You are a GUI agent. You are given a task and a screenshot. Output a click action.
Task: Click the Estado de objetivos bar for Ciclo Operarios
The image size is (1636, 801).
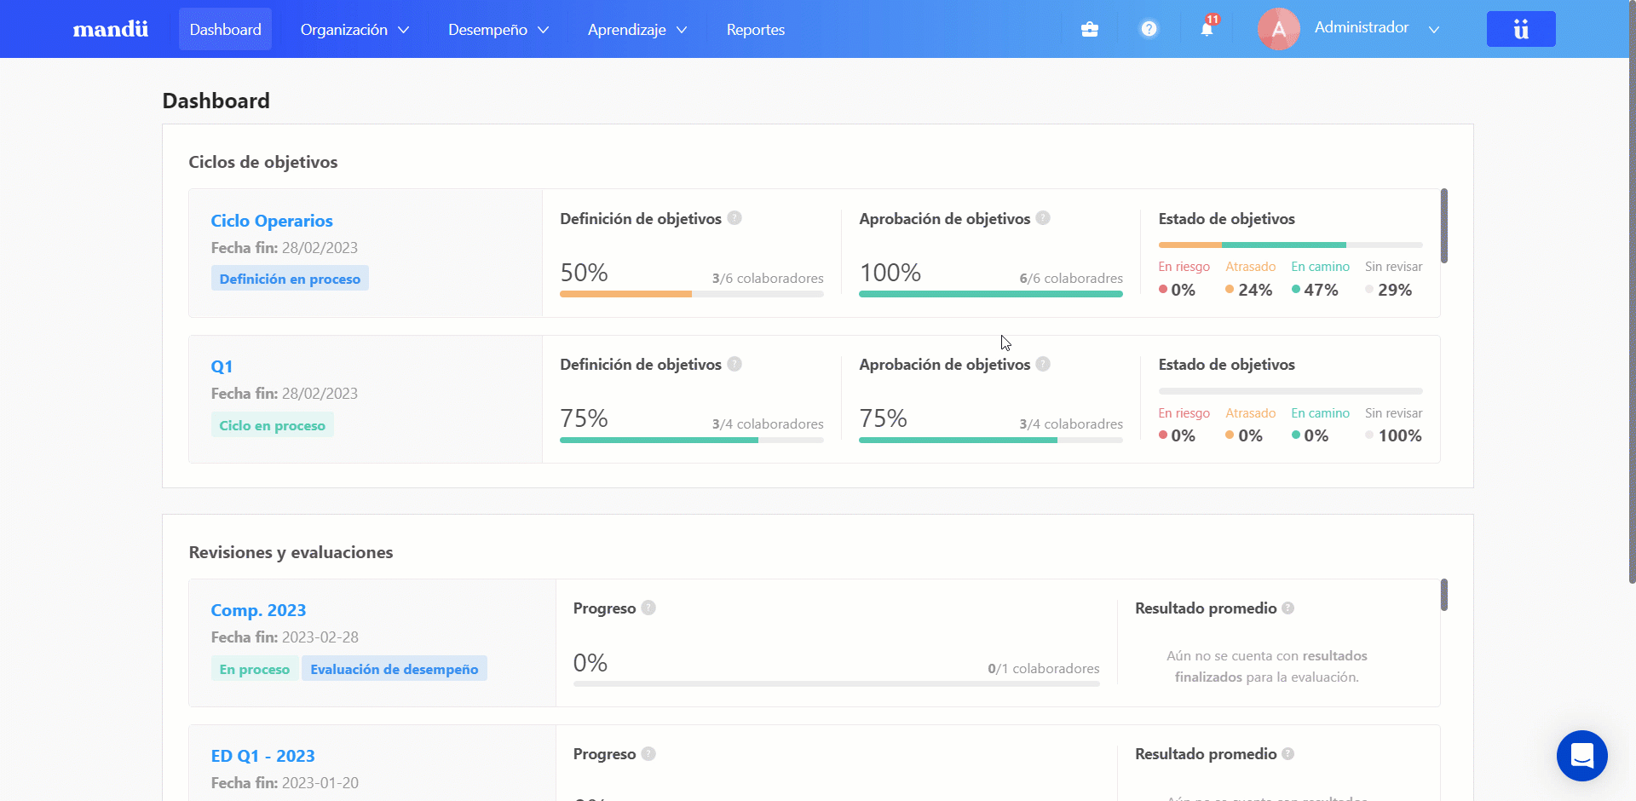(1291, 245)
